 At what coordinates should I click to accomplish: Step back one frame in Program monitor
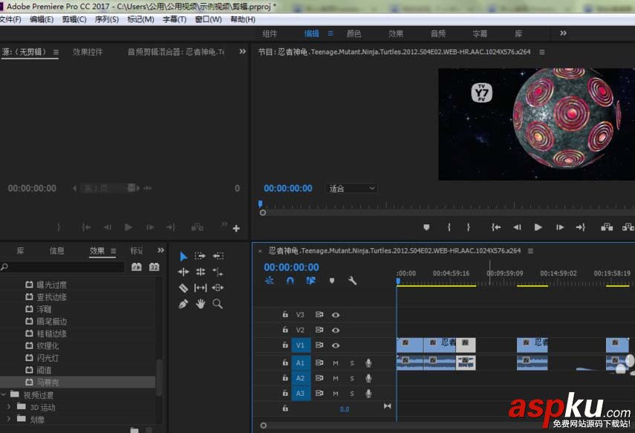(517, 227)
